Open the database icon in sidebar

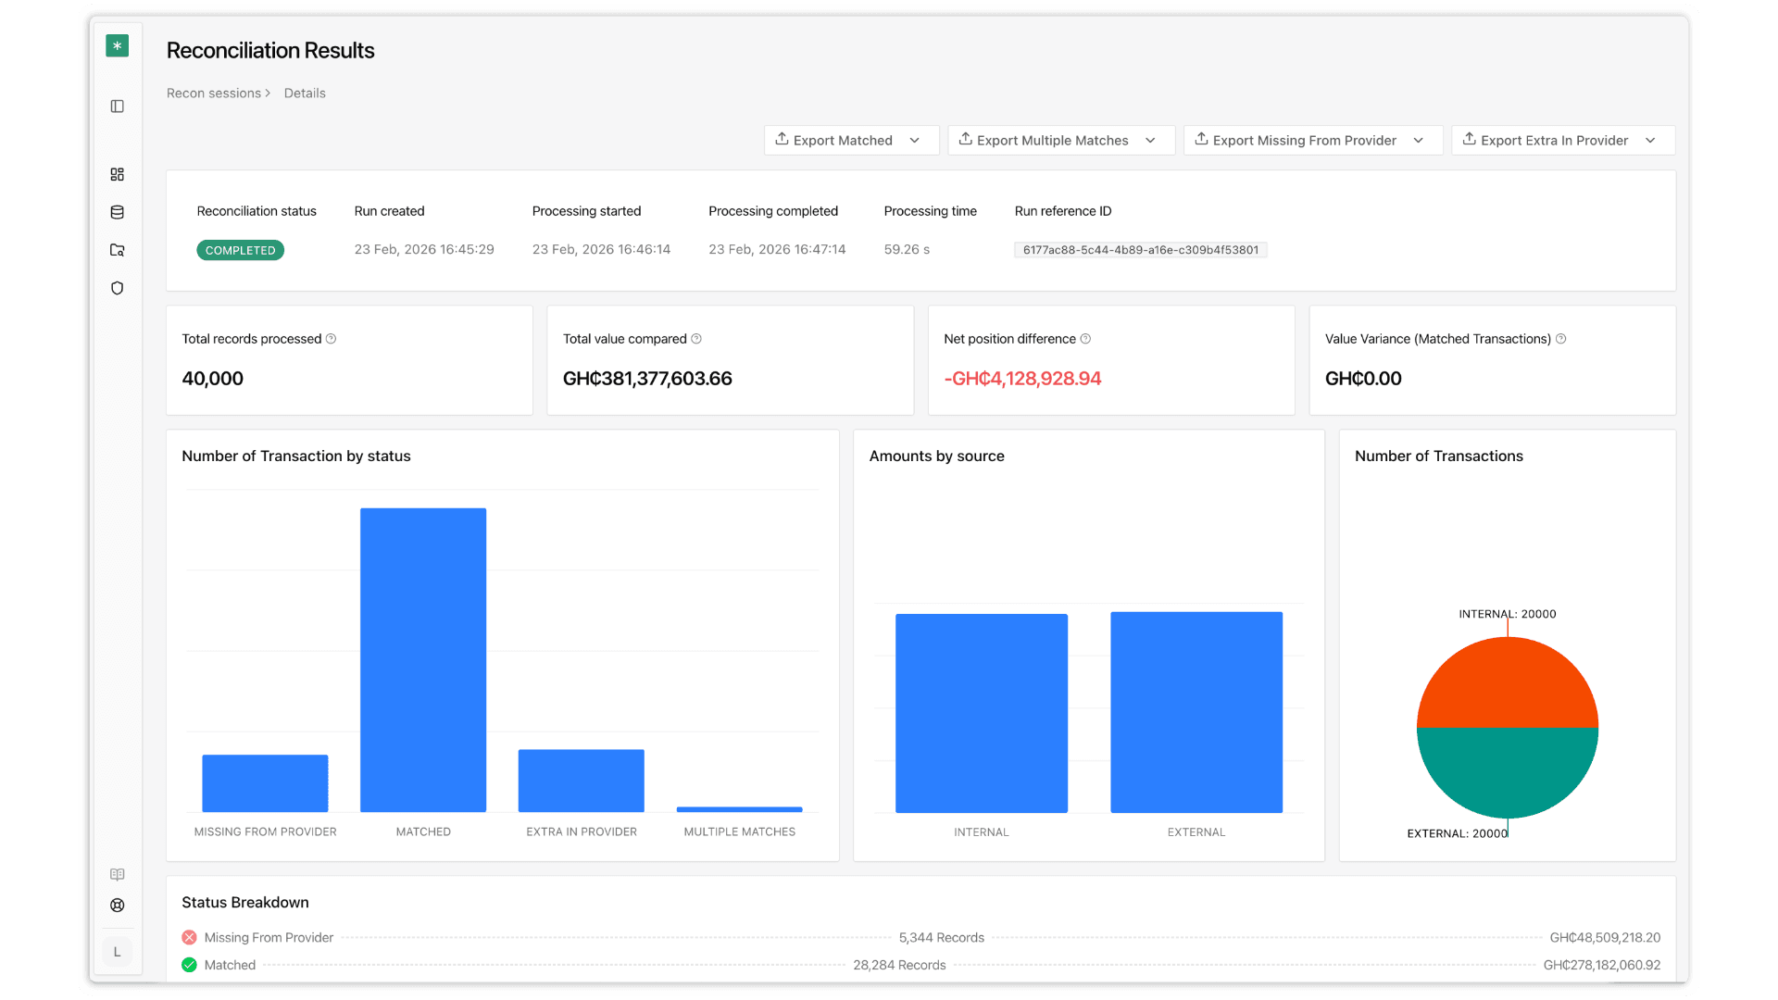click(x=117, y=212)
